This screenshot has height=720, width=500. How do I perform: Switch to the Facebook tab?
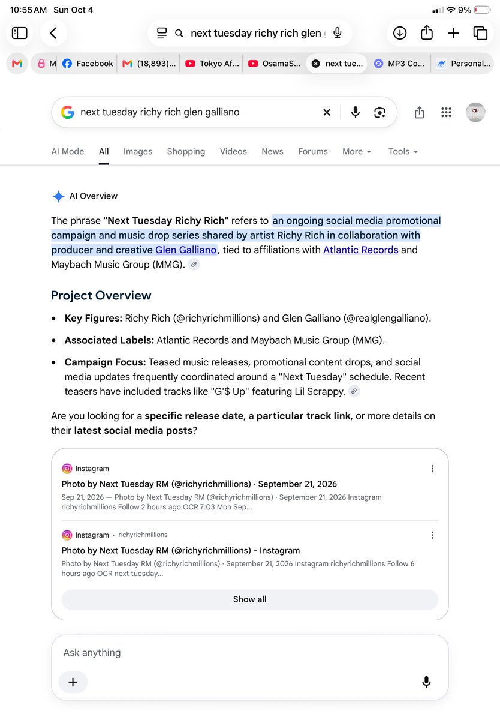pyautogui.click(x=88, y=64)
